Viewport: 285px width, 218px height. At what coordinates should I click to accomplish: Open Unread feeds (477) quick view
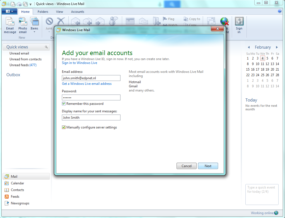point(23,65)
